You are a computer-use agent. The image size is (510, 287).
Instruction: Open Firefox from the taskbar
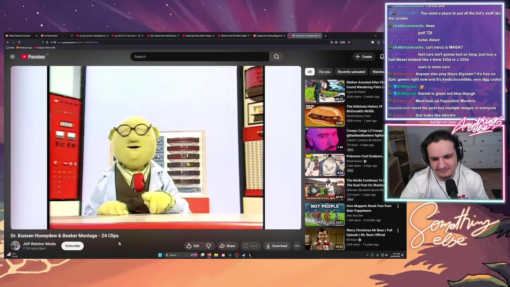tap(209, 255)
